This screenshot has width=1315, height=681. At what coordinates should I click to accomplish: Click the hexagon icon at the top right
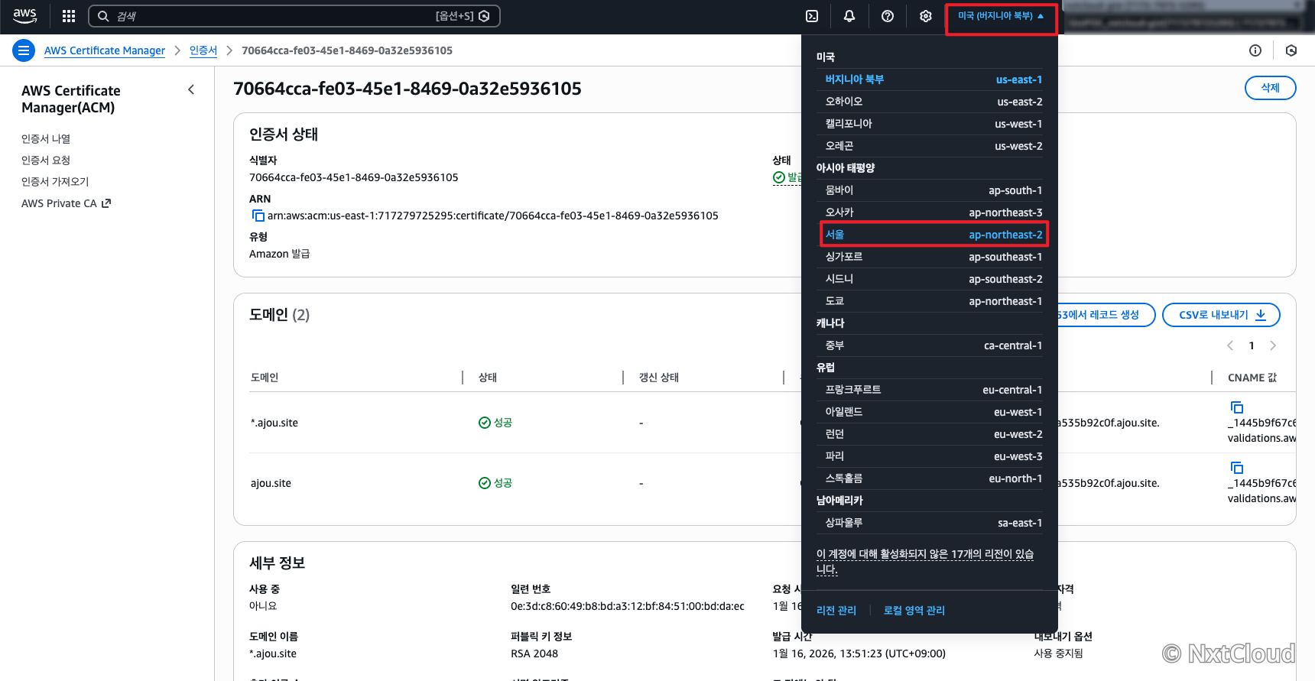[1291, 50]
